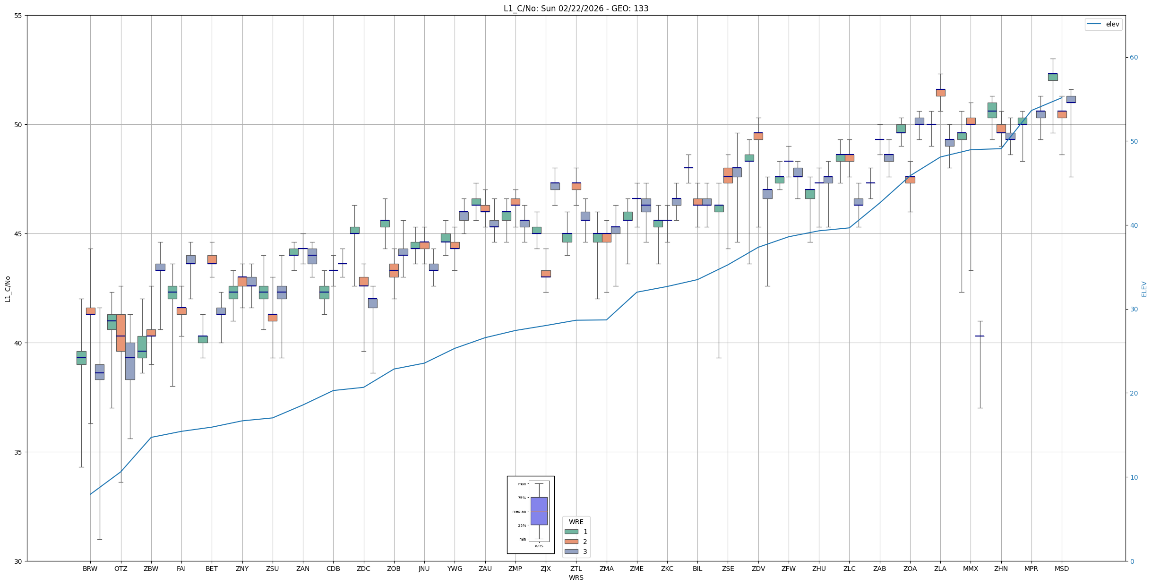Click the WRE legend title
Viewport: 1152px width, 586px height.
click(x=576, y=522)
